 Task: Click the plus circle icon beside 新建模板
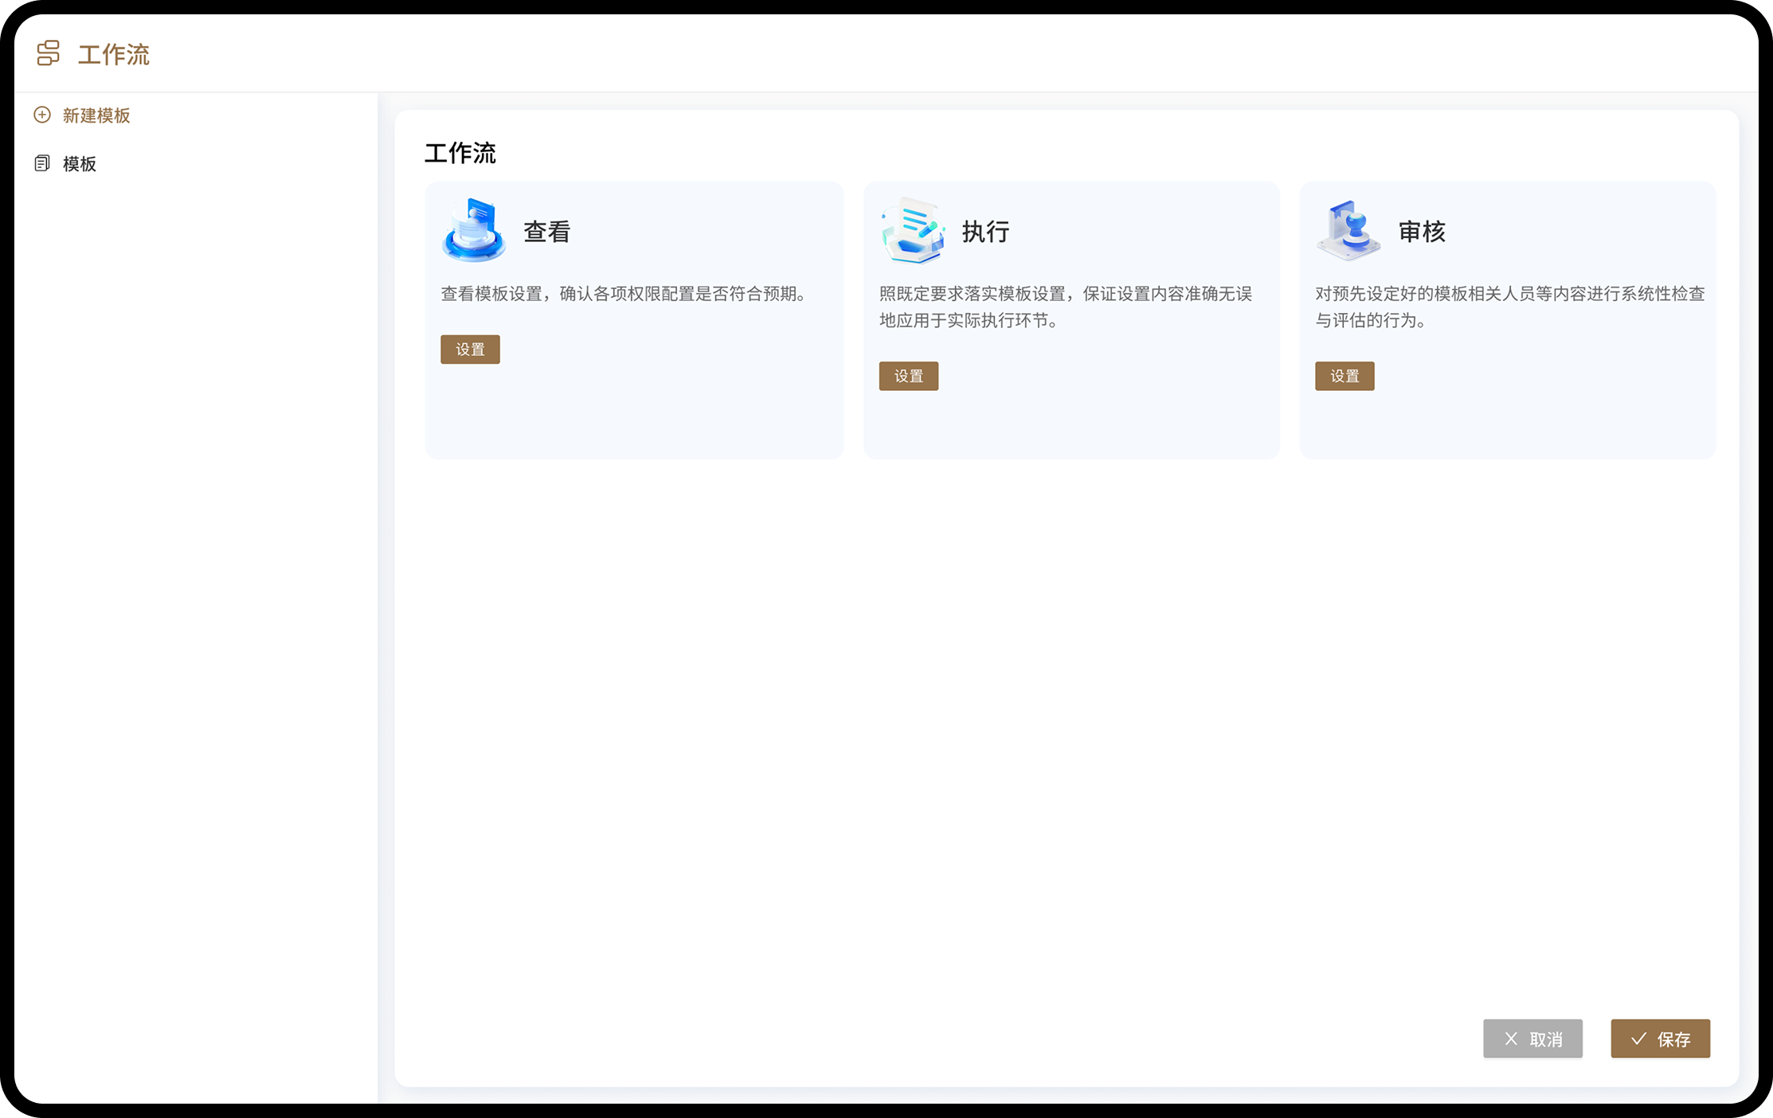coord(42,115)
